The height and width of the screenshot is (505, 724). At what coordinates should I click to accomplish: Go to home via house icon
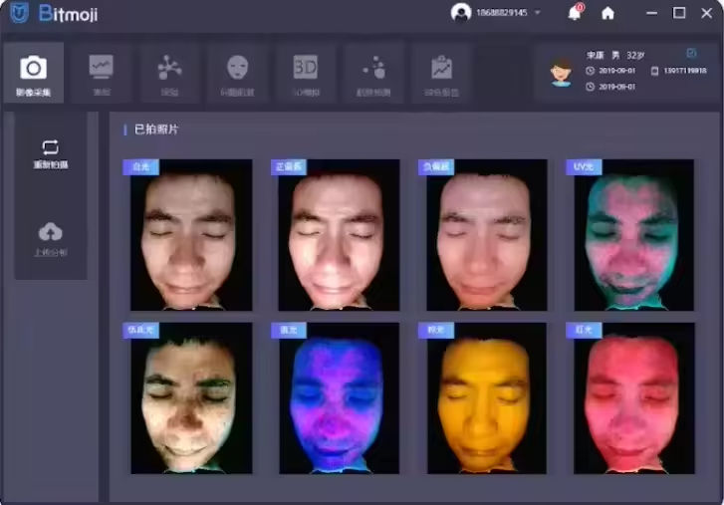607,13
